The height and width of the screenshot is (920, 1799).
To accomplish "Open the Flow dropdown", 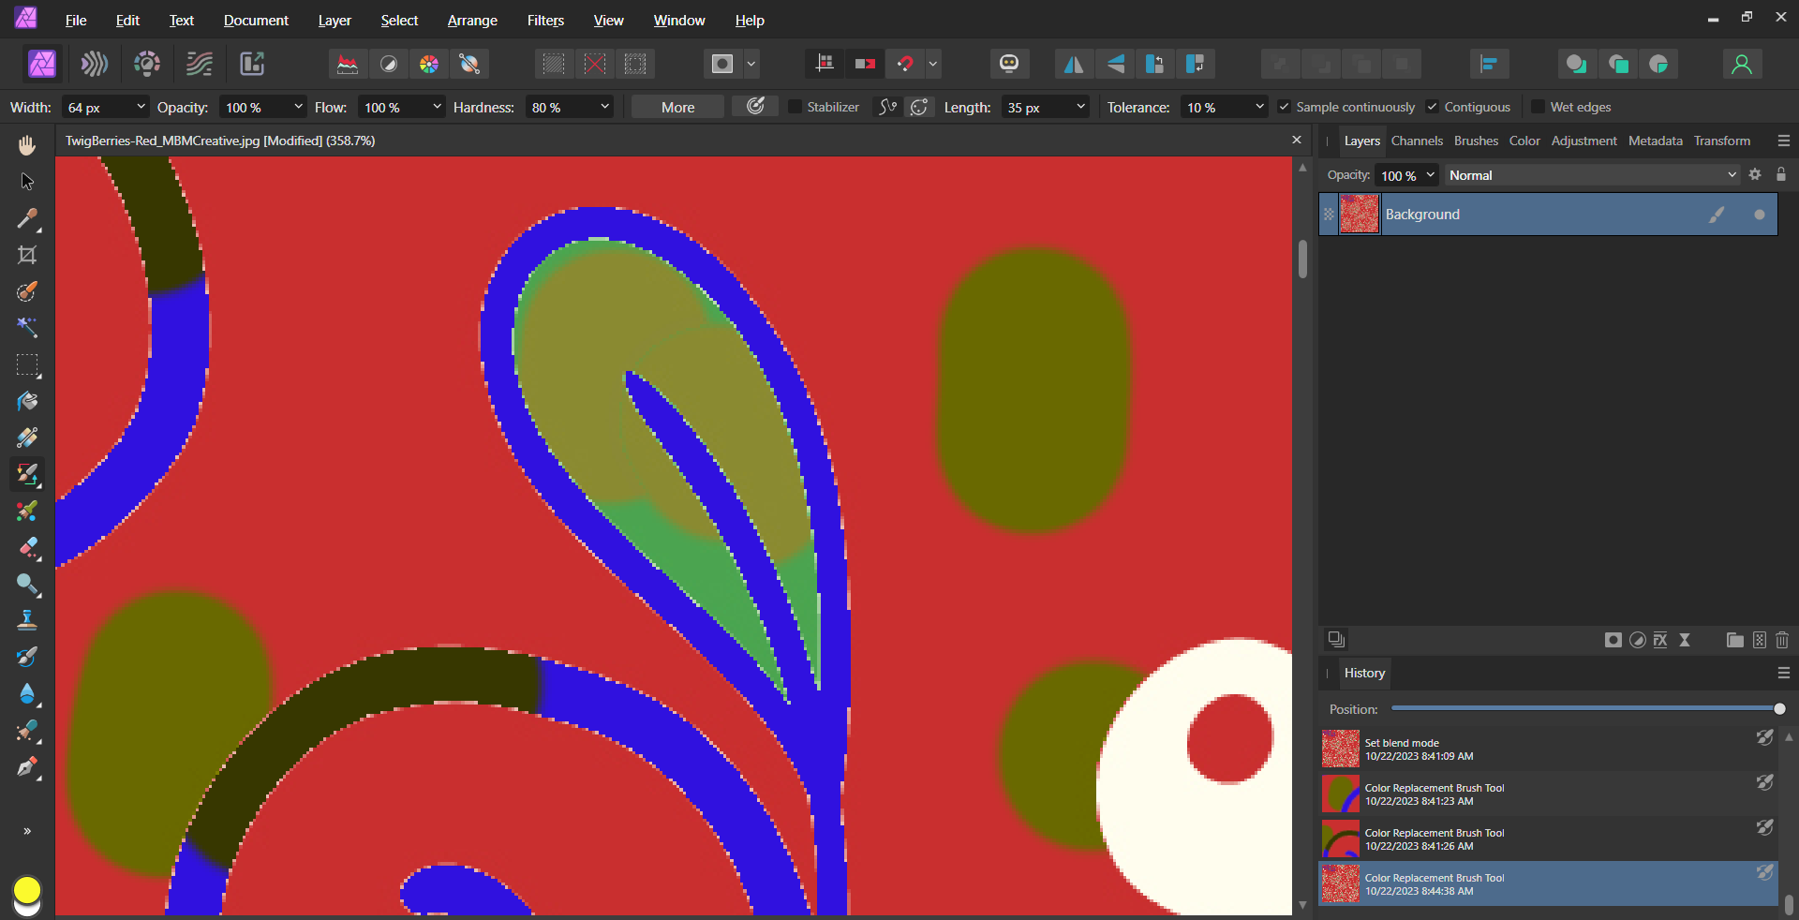I will [437, 107].
